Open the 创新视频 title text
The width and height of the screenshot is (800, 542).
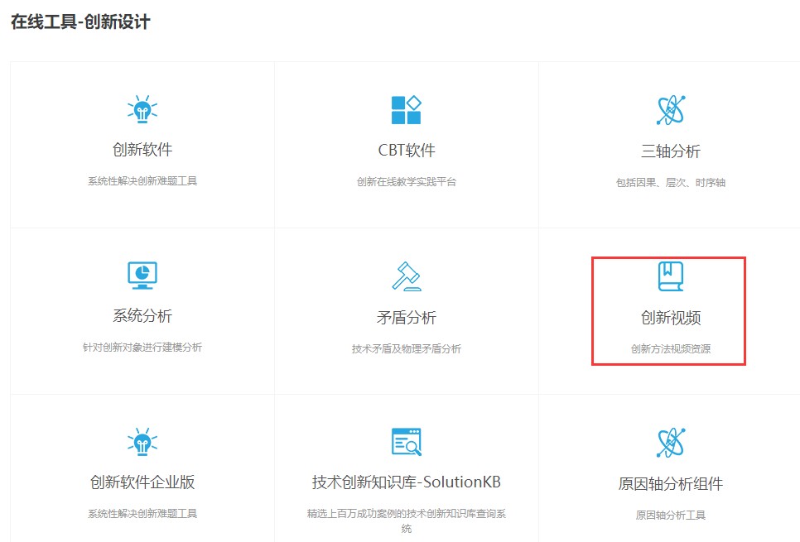tap(670, 318)
